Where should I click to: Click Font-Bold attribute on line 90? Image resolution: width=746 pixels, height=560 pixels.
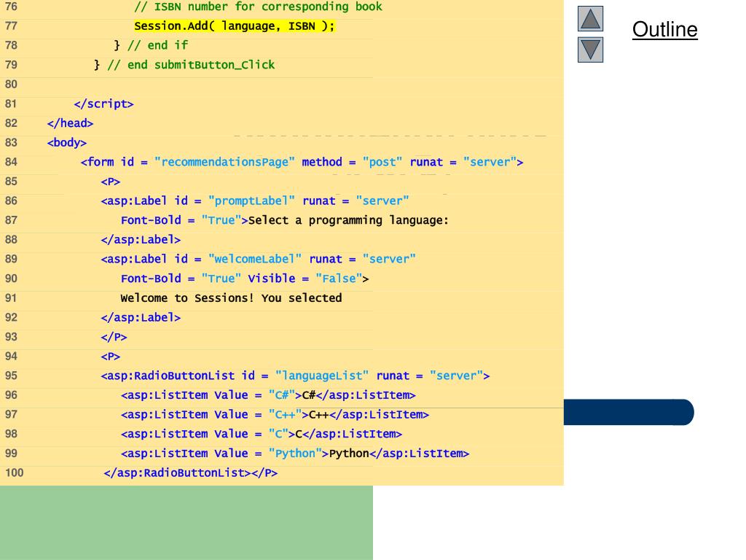point(181,279)
